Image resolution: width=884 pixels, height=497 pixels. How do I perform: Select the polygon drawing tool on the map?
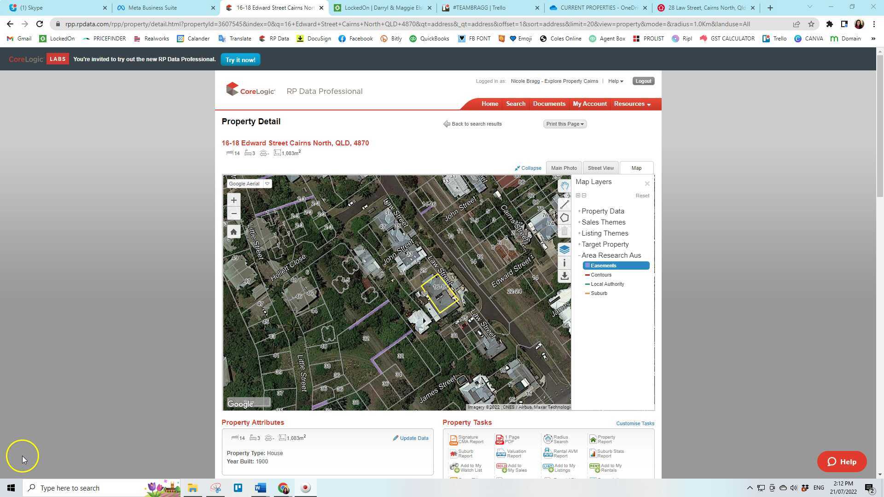click(x=564, y=218)
